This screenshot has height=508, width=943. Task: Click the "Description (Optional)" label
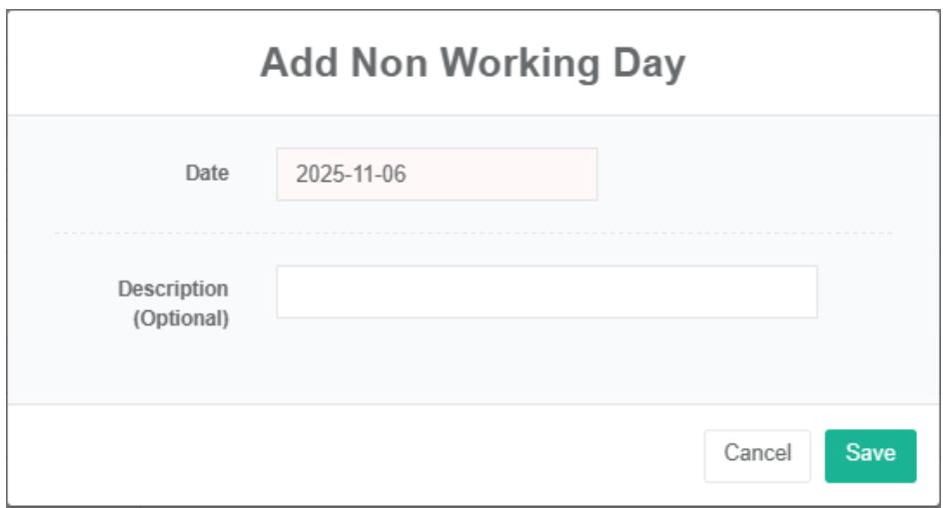pyautogui.click(x=174, y=304)
